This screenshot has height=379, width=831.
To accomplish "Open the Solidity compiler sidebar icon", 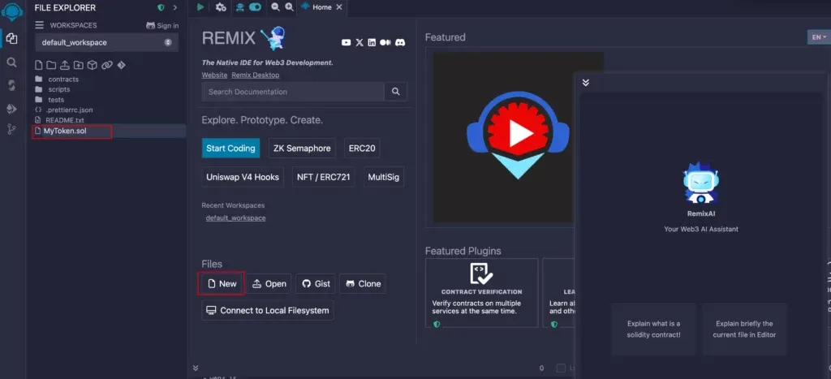I will 11,85.
